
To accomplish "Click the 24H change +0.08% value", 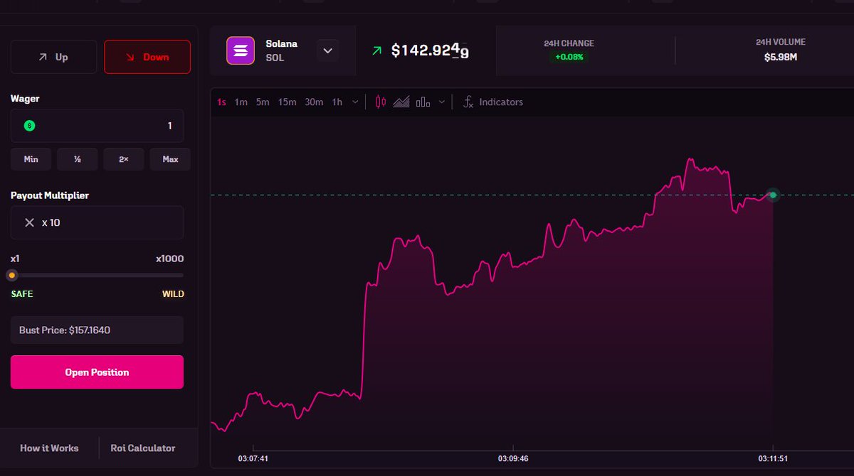I will click(x=569, y=57).
